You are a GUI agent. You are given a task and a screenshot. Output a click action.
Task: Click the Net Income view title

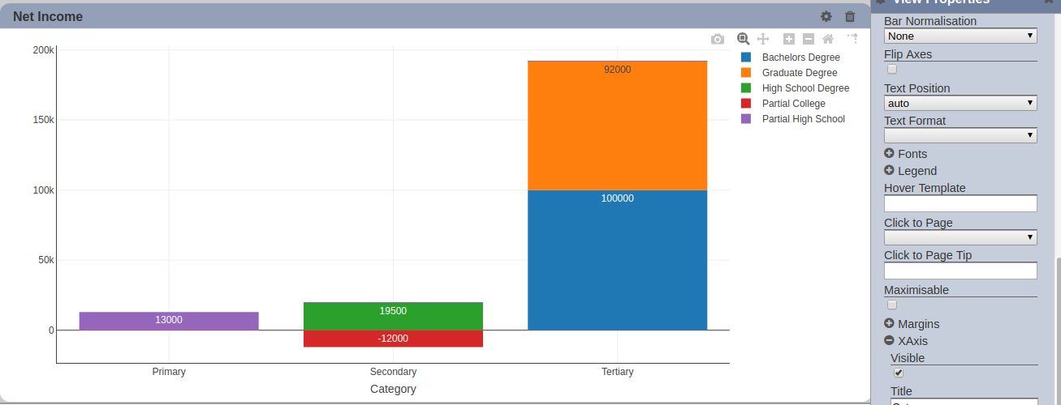pos(48,16)
